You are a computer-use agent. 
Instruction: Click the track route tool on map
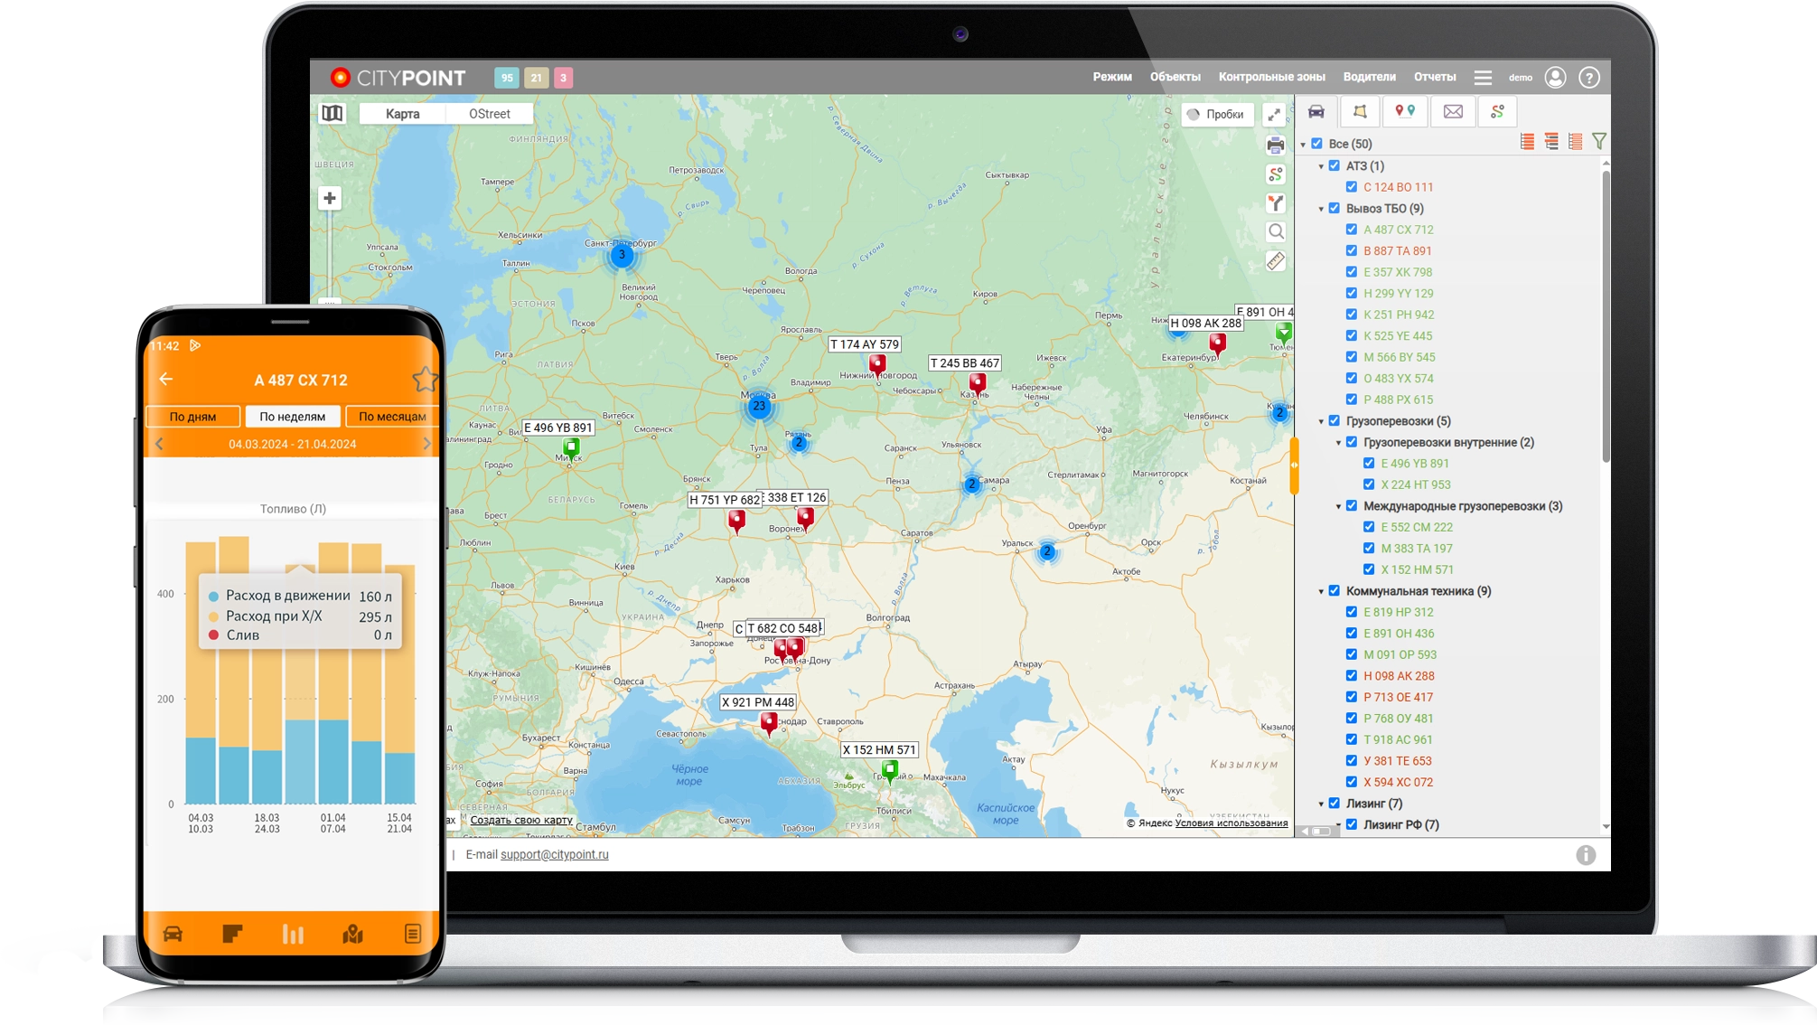(1276, 174)
